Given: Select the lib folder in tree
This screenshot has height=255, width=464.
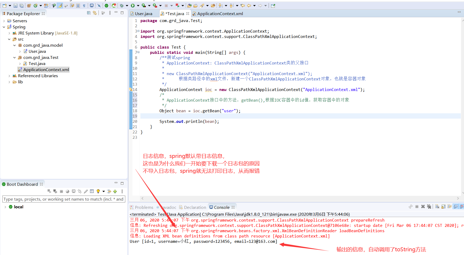Looking at the screenshot, I should tap(20, 82).
